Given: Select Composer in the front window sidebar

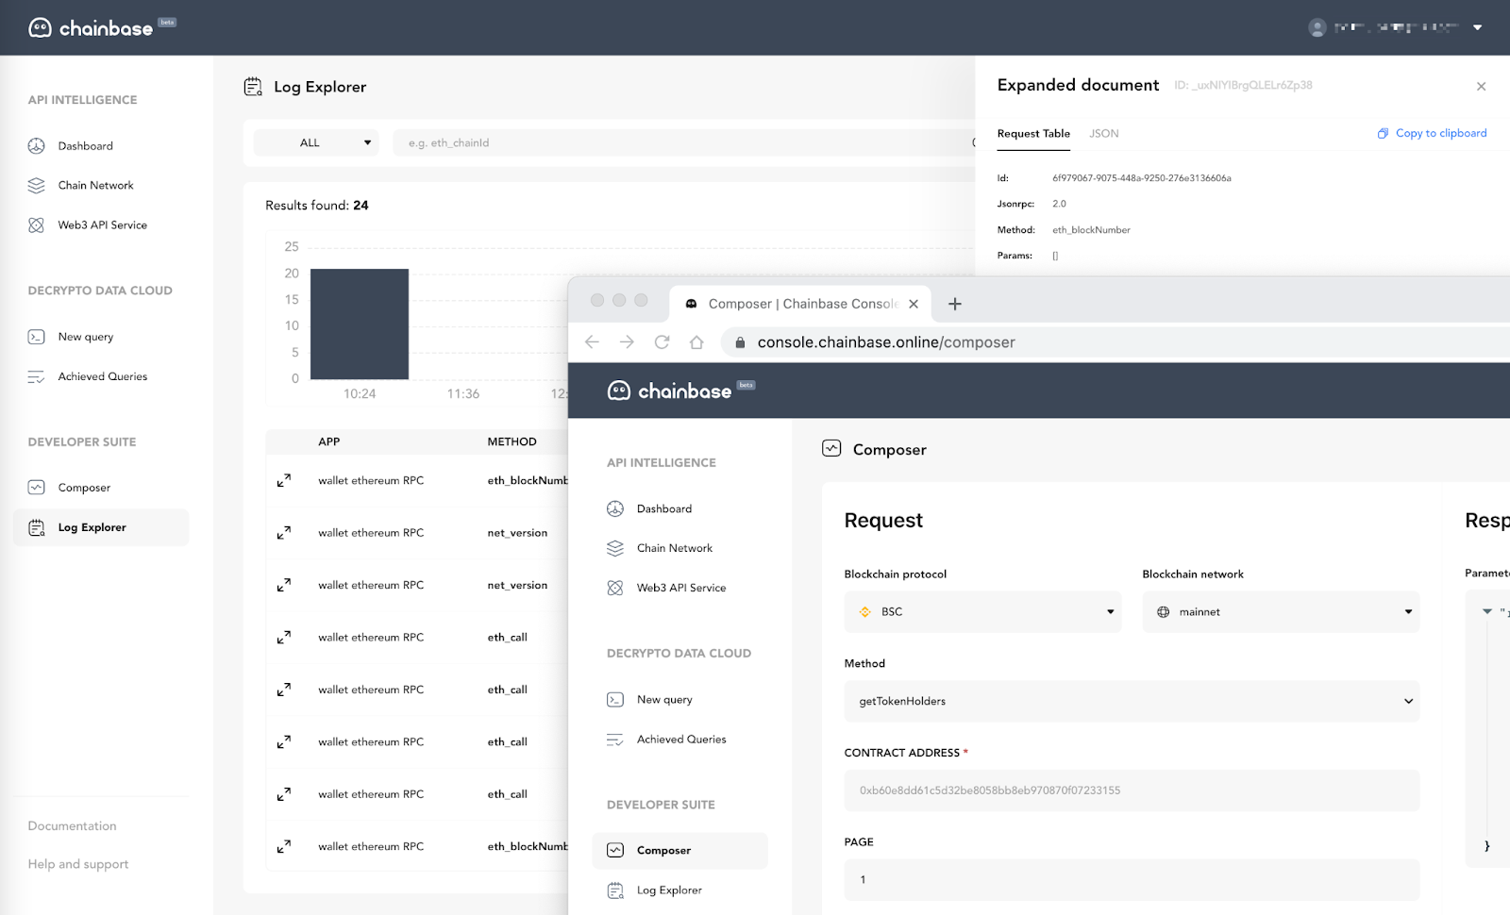Looking at the screenshot, I should pos(679,851).
